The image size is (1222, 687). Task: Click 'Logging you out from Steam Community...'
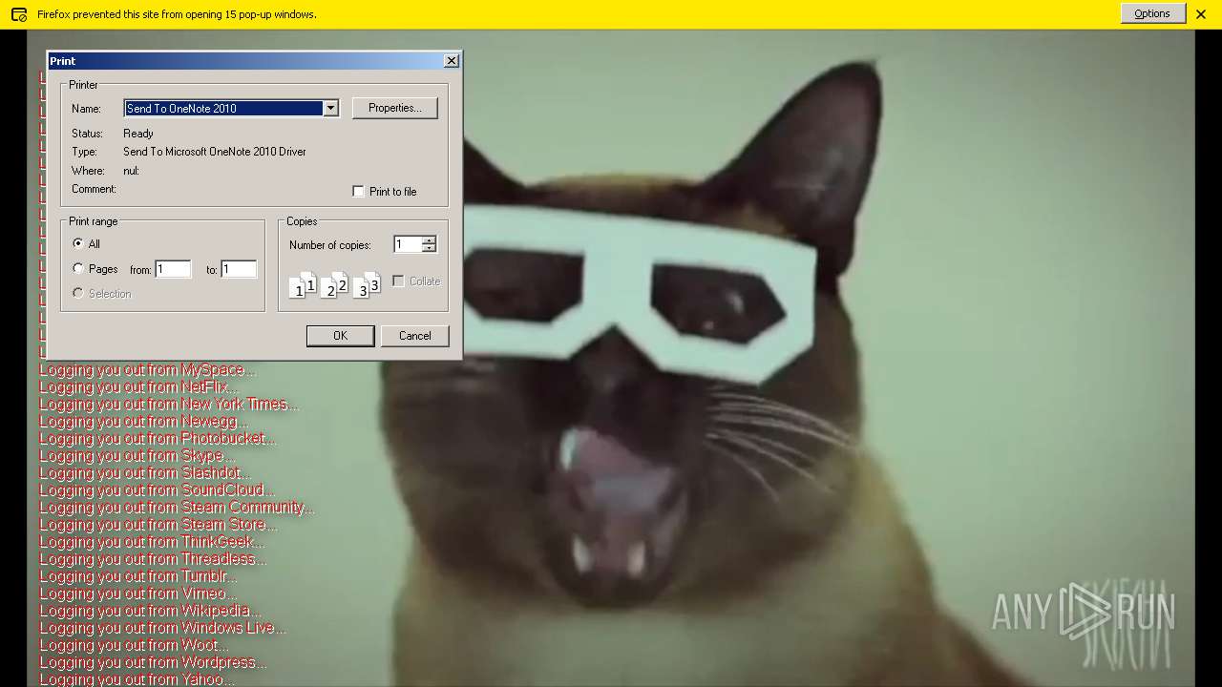coord(177,507)
